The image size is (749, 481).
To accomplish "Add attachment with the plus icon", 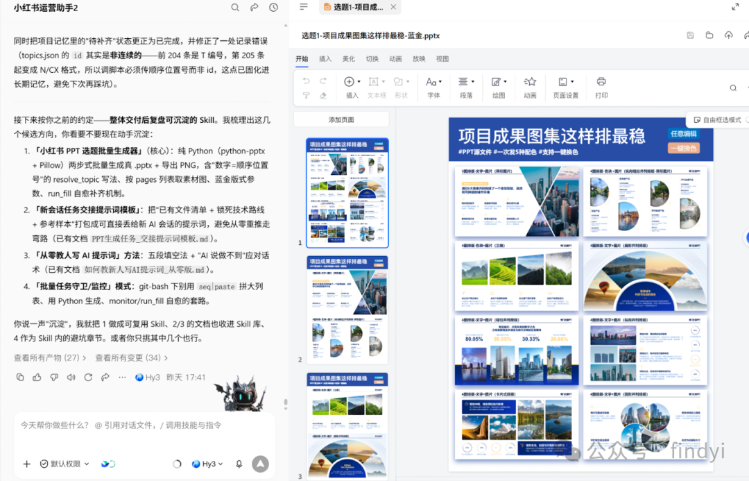I will click(27, 464).
